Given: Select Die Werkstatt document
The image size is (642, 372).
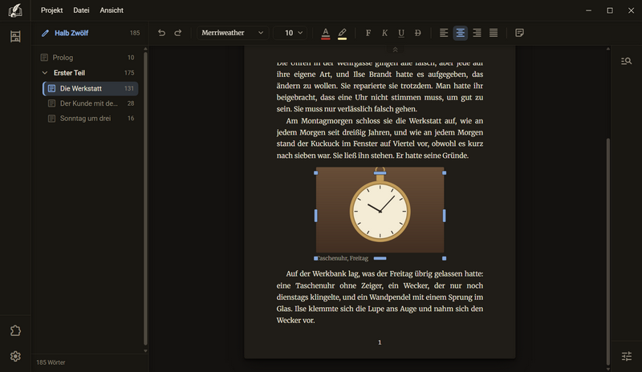Looking at the screenshot, I should [91, 88].
